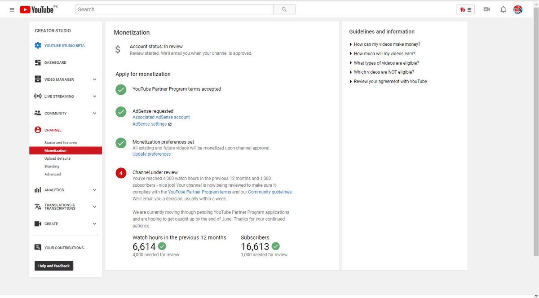Screen dimensions: 539x298
Task: Click the dollar sign account status icon
Action: 118,49
